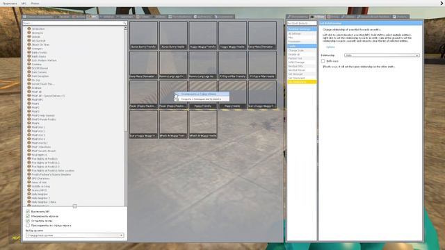Image resolution: width=445 pixels, height=250 pixels.
Task: Click the up arrow of the category list scrollbar
Action: [125, 28]
